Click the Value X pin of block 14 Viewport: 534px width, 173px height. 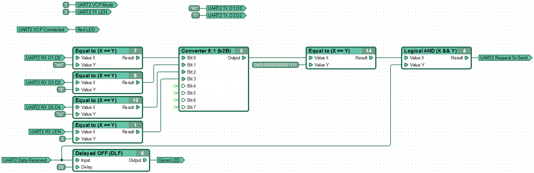[x=311, y=58]
